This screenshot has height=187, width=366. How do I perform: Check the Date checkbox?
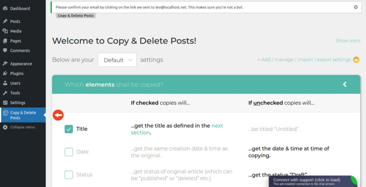point(69,152)
